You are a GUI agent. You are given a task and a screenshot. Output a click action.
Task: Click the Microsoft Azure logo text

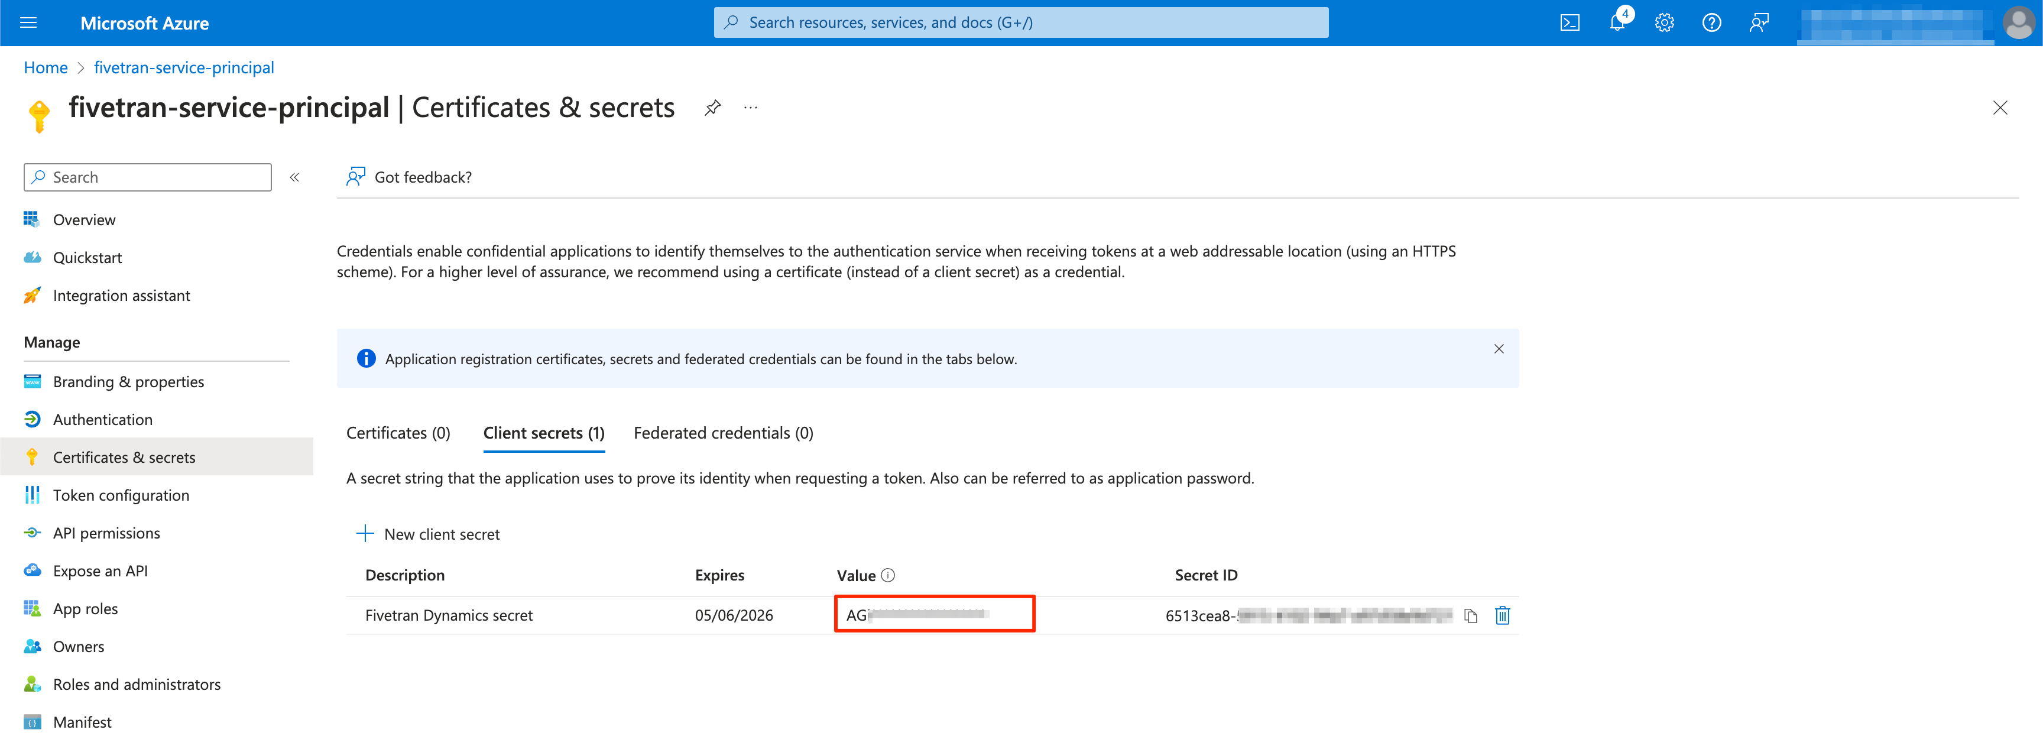tap(144, 23)
